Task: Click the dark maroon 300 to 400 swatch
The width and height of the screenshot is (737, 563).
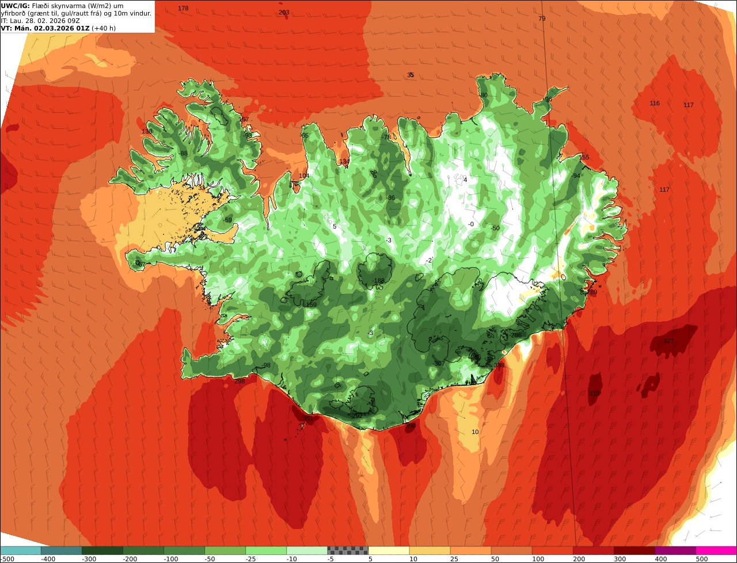Action: [x=635, y=550]
